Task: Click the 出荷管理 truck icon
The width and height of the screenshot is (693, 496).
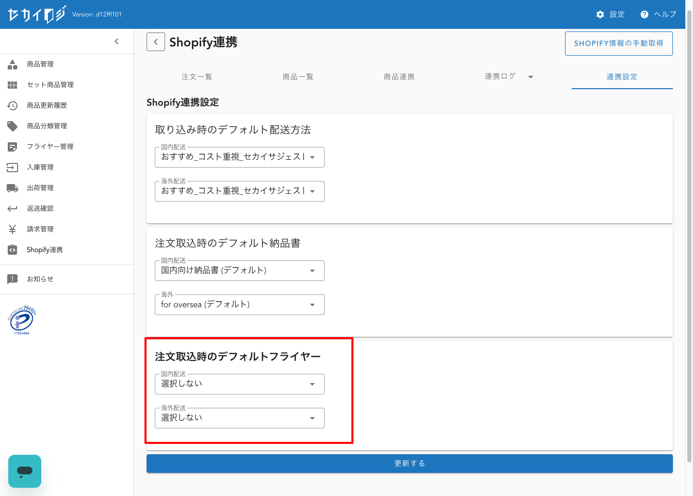Action: [x=12, y=188]
